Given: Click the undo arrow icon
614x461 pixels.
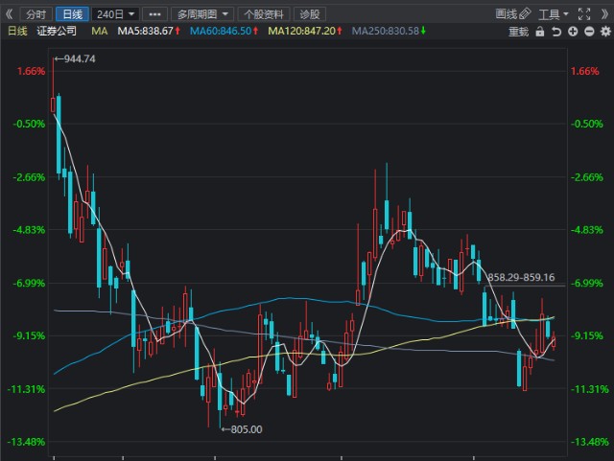Looking at the screenshot, I should [556, 32].
